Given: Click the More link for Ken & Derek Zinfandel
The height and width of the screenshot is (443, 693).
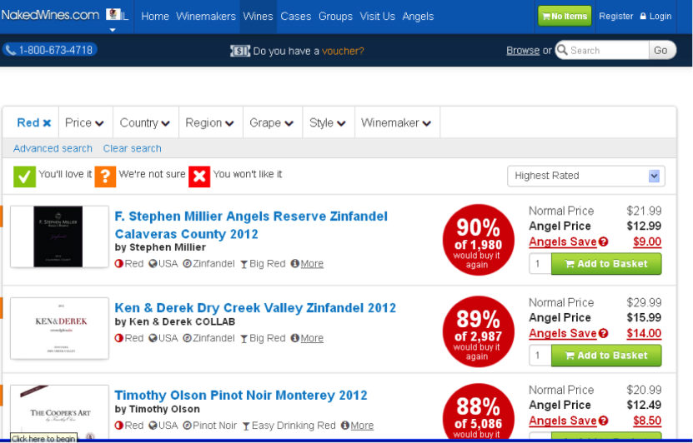Looking at the screenshot, I should (x=312, y=338).
